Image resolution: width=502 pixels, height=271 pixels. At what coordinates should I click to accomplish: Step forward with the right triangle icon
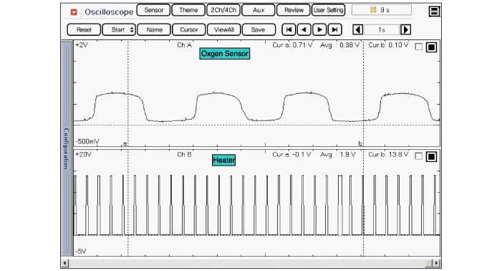click(x=319, y=30)
